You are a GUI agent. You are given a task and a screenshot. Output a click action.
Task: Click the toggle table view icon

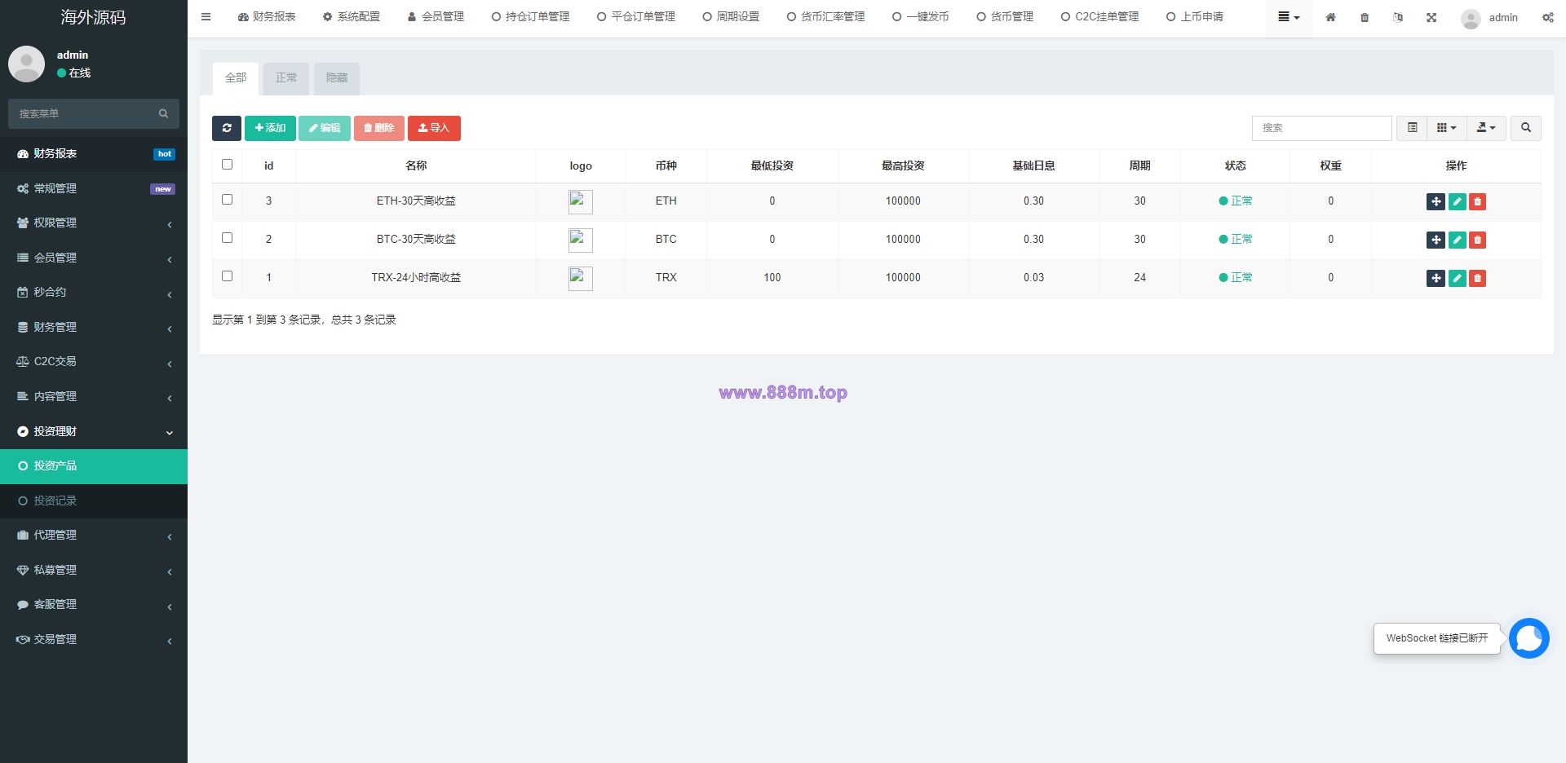pos(1413,128)
